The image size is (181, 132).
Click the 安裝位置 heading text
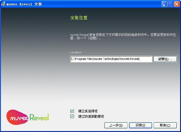79,18
